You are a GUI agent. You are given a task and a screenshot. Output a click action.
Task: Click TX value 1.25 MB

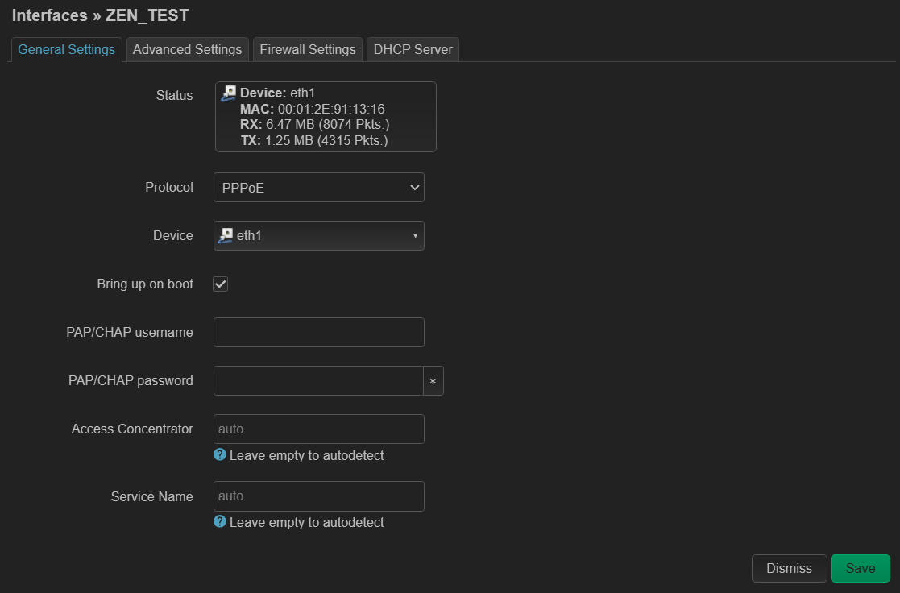tap(288, 141)
